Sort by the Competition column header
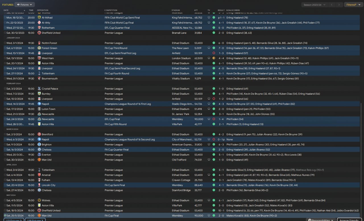The image size is (364, 221). (x=111, y=10)
